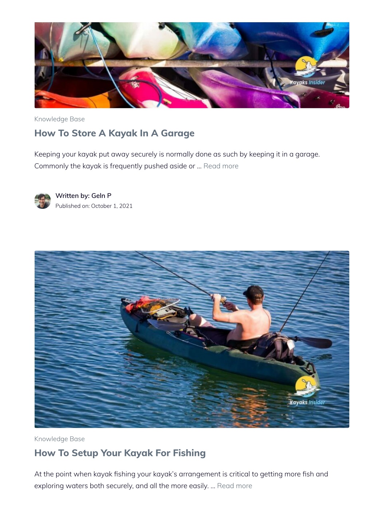
Task: Click the garage article excerpt paragraph
Action: pyautogui.click(x=177, y=160)
